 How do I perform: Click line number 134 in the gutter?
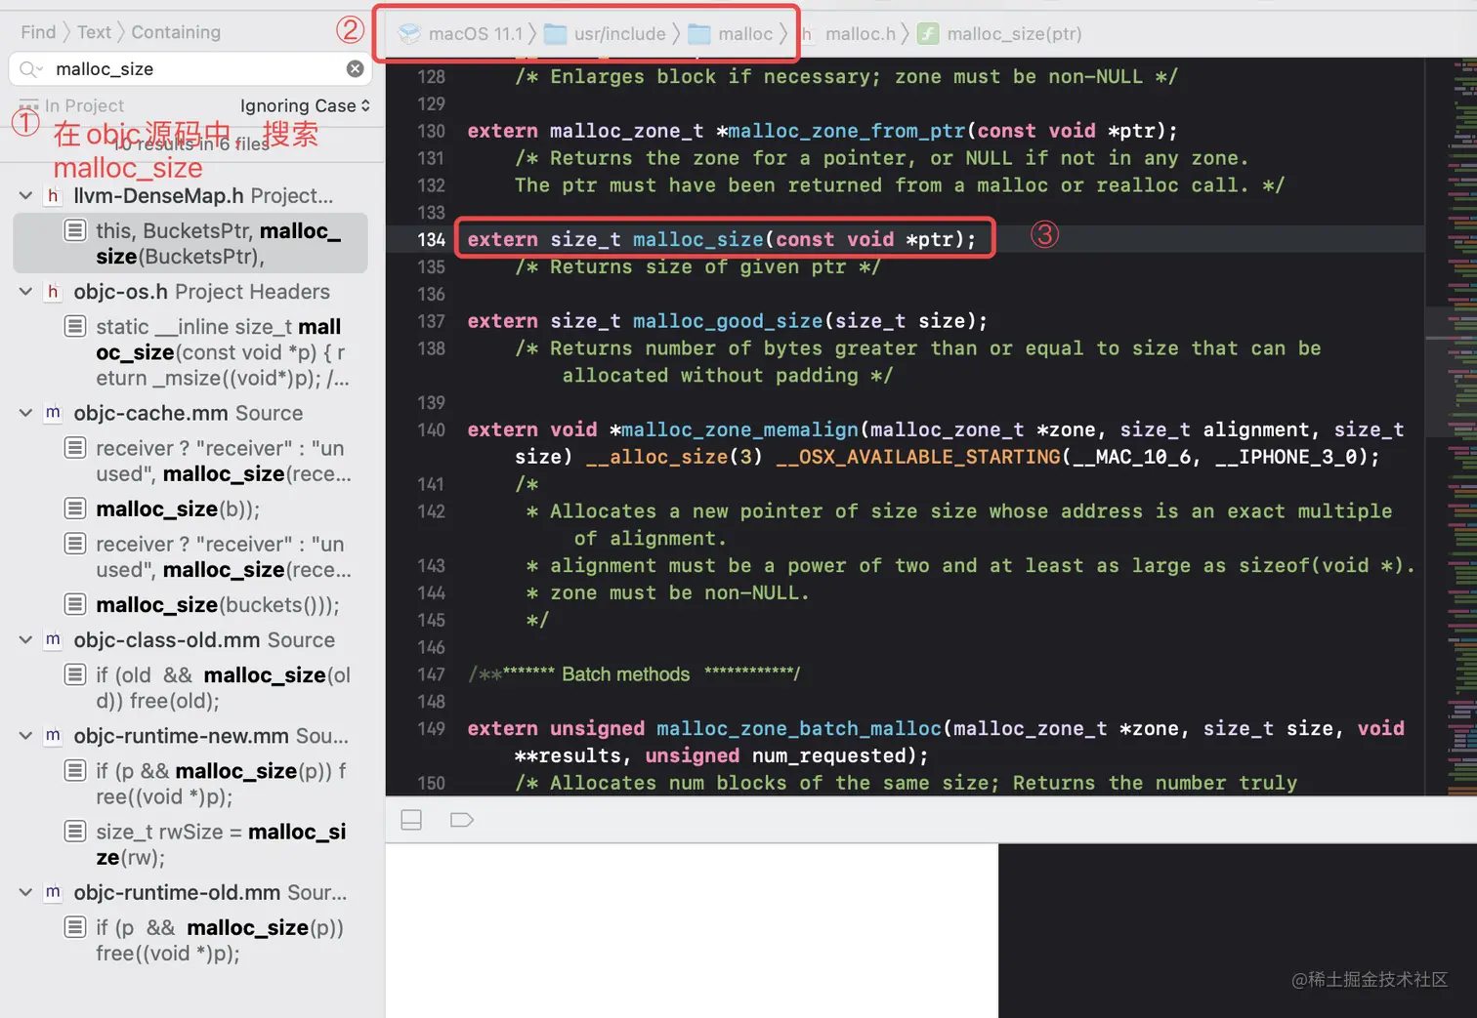click(431, 240)
